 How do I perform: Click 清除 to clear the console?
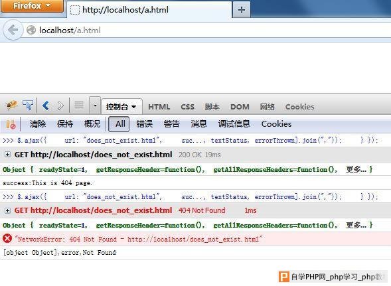(38, 124)
